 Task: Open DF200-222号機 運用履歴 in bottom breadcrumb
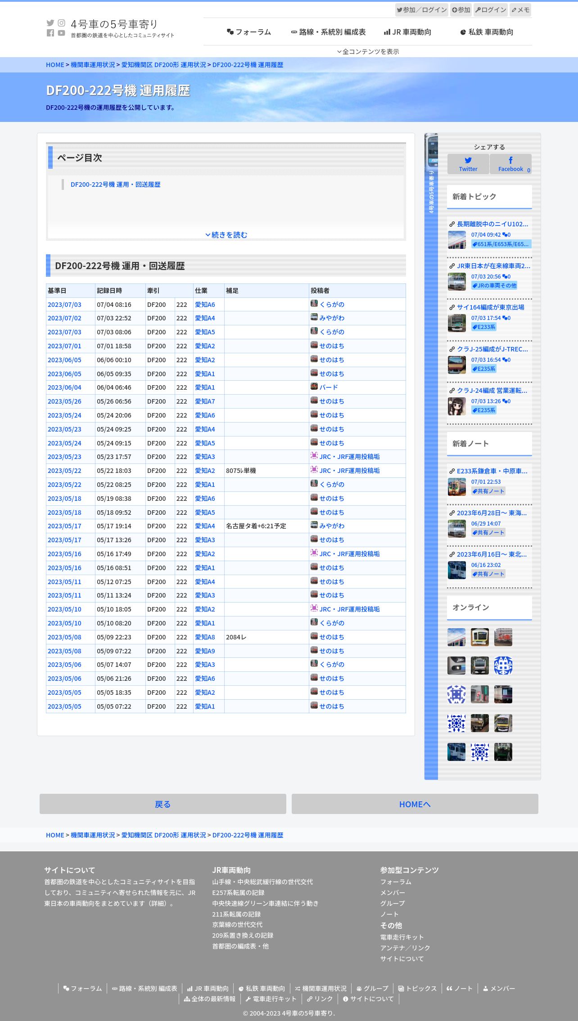point(248,835)
